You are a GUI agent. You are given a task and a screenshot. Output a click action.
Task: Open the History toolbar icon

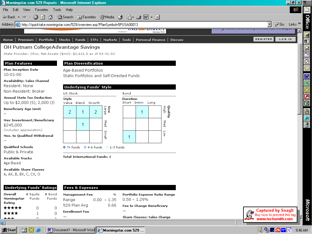point(120,17)
